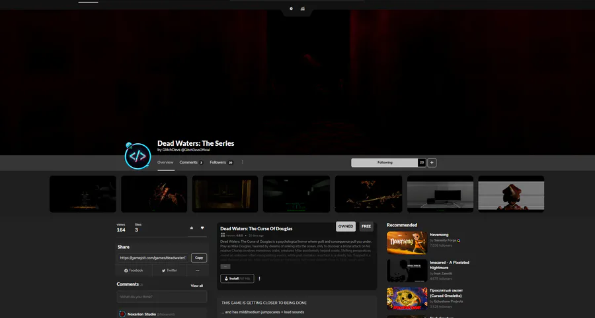Open the fourth screenshot with green text

click(296, 194)
